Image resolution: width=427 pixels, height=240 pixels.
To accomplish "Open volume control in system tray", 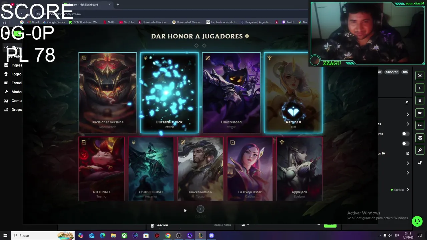I will pos(391,236).
